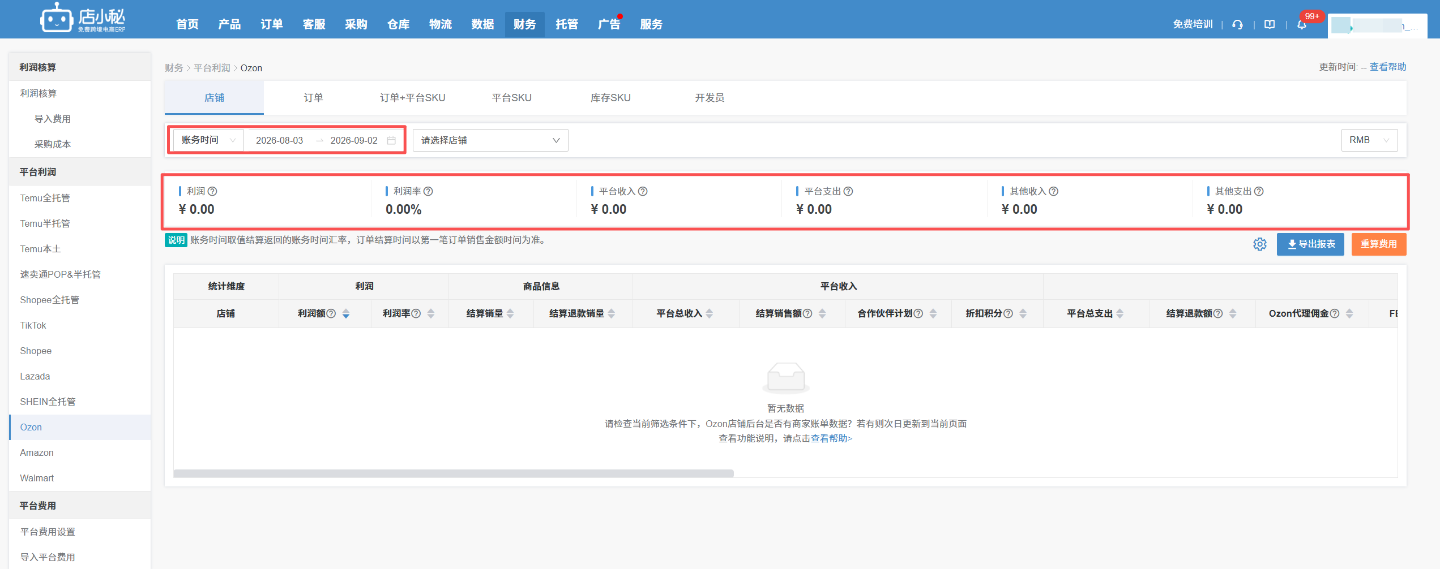The image size is (1440, 569).
Task: Switch to the 开发员 tab
Action: click(x=710, y=97)
